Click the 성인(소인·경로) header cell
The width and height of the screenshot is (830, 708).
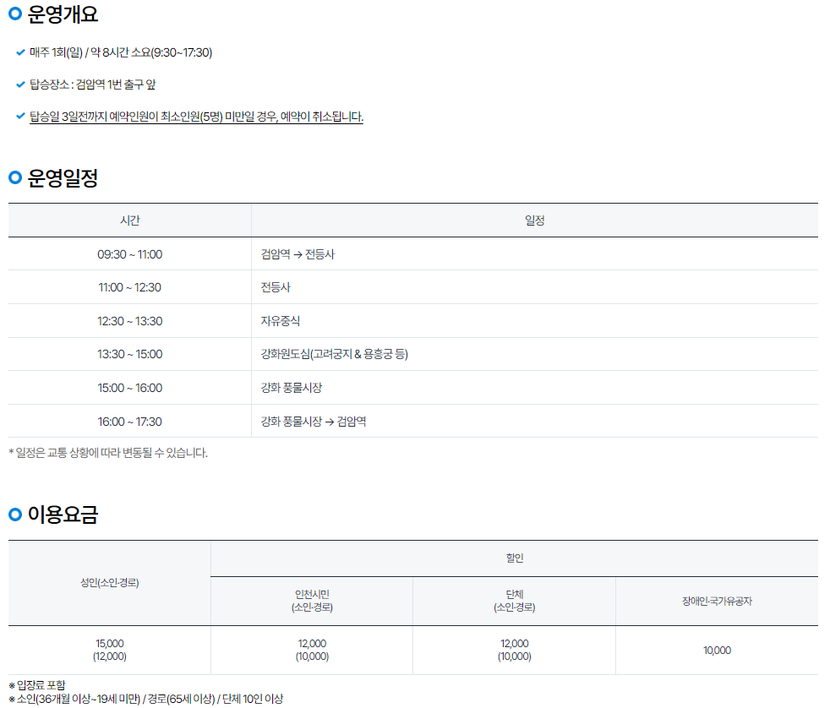pos(110,583)
